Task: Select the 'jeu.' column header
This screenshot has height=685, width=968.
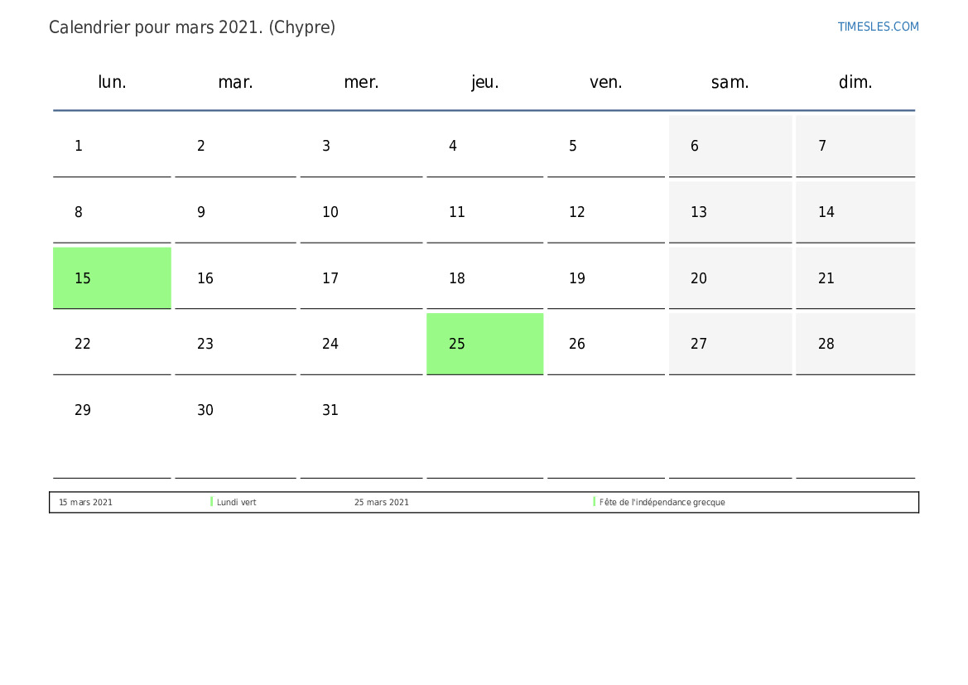Action: 484,82
